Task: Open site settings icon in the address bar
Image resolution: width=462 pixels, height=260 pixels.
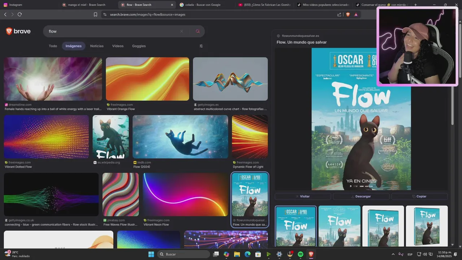Action: click(105, 14)
